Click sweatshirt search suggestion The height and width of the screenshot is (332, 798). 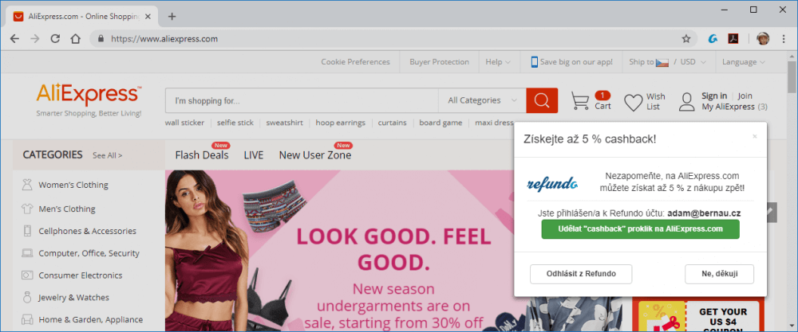pos(285,123)
